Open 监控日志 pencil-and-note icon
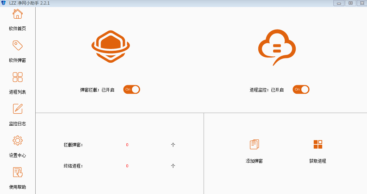The image size is (367, 194). 18,109
